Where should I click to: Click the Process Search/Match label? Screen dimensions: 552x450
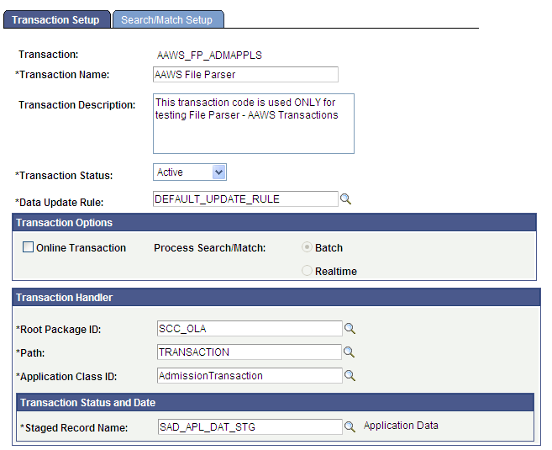coord(210,248)
